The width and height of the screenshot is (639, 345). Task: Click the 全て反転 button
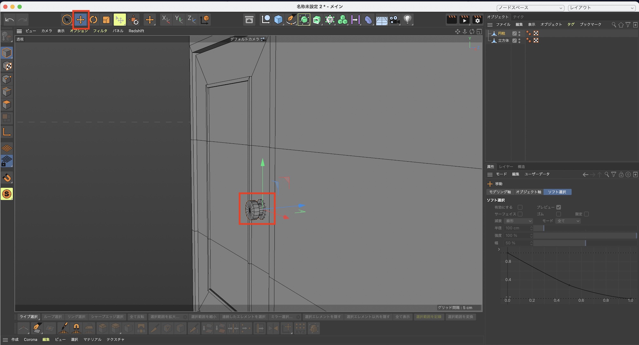[x=137, y=317]
